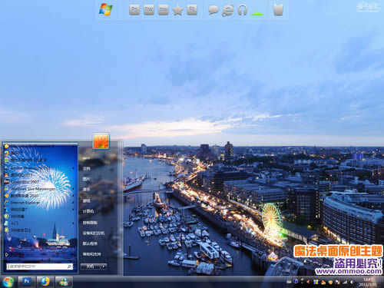Click the network signal bars tray icon

click(x=345, y=282)
